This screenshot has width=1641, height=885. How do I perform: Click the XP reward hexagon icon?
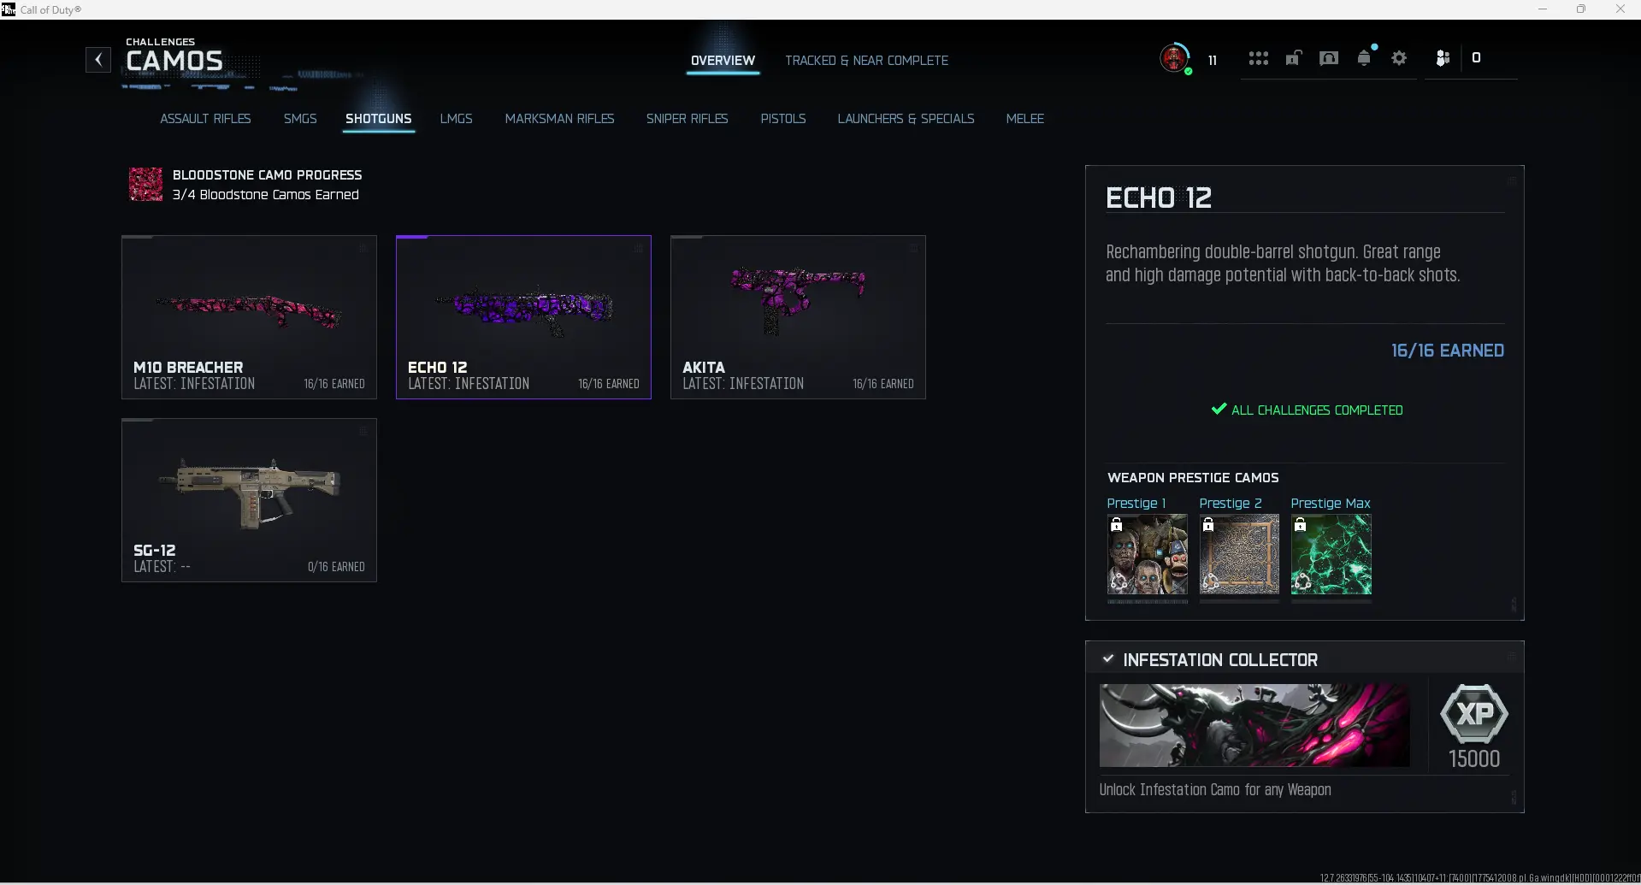coord(1474,713)
